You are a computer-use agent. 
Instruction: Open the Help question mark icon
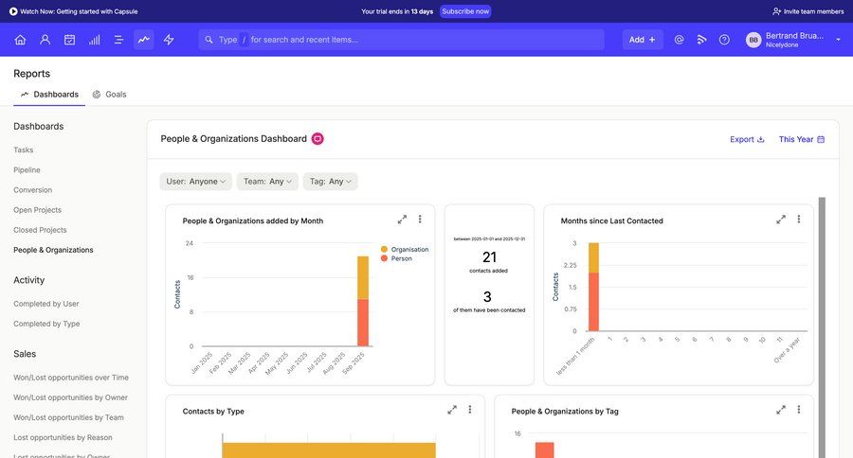(x=724, y=40)
